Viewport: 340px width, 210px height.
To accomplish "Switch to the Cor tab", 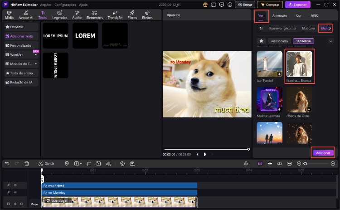I will click(x=299, y=15).
